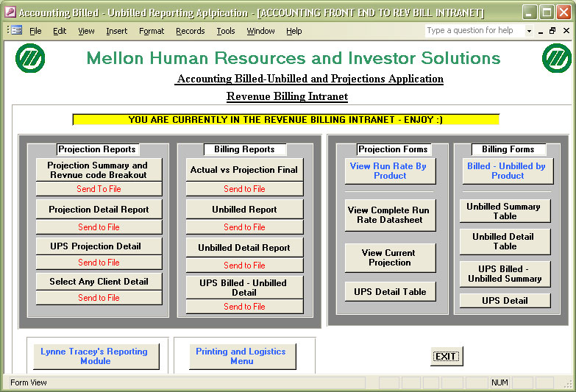Screen dimensions: 576x392
Task: Send Unbilled Detail Report to file
Action: pos(244,266)
